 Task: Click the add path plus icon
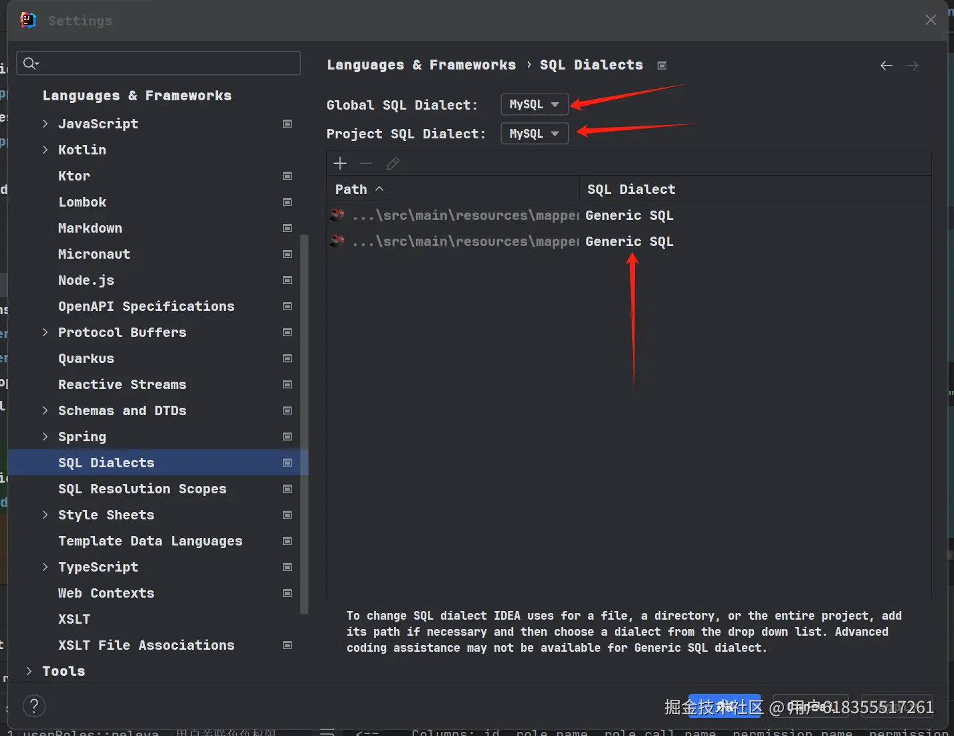(x=340, y=164)
